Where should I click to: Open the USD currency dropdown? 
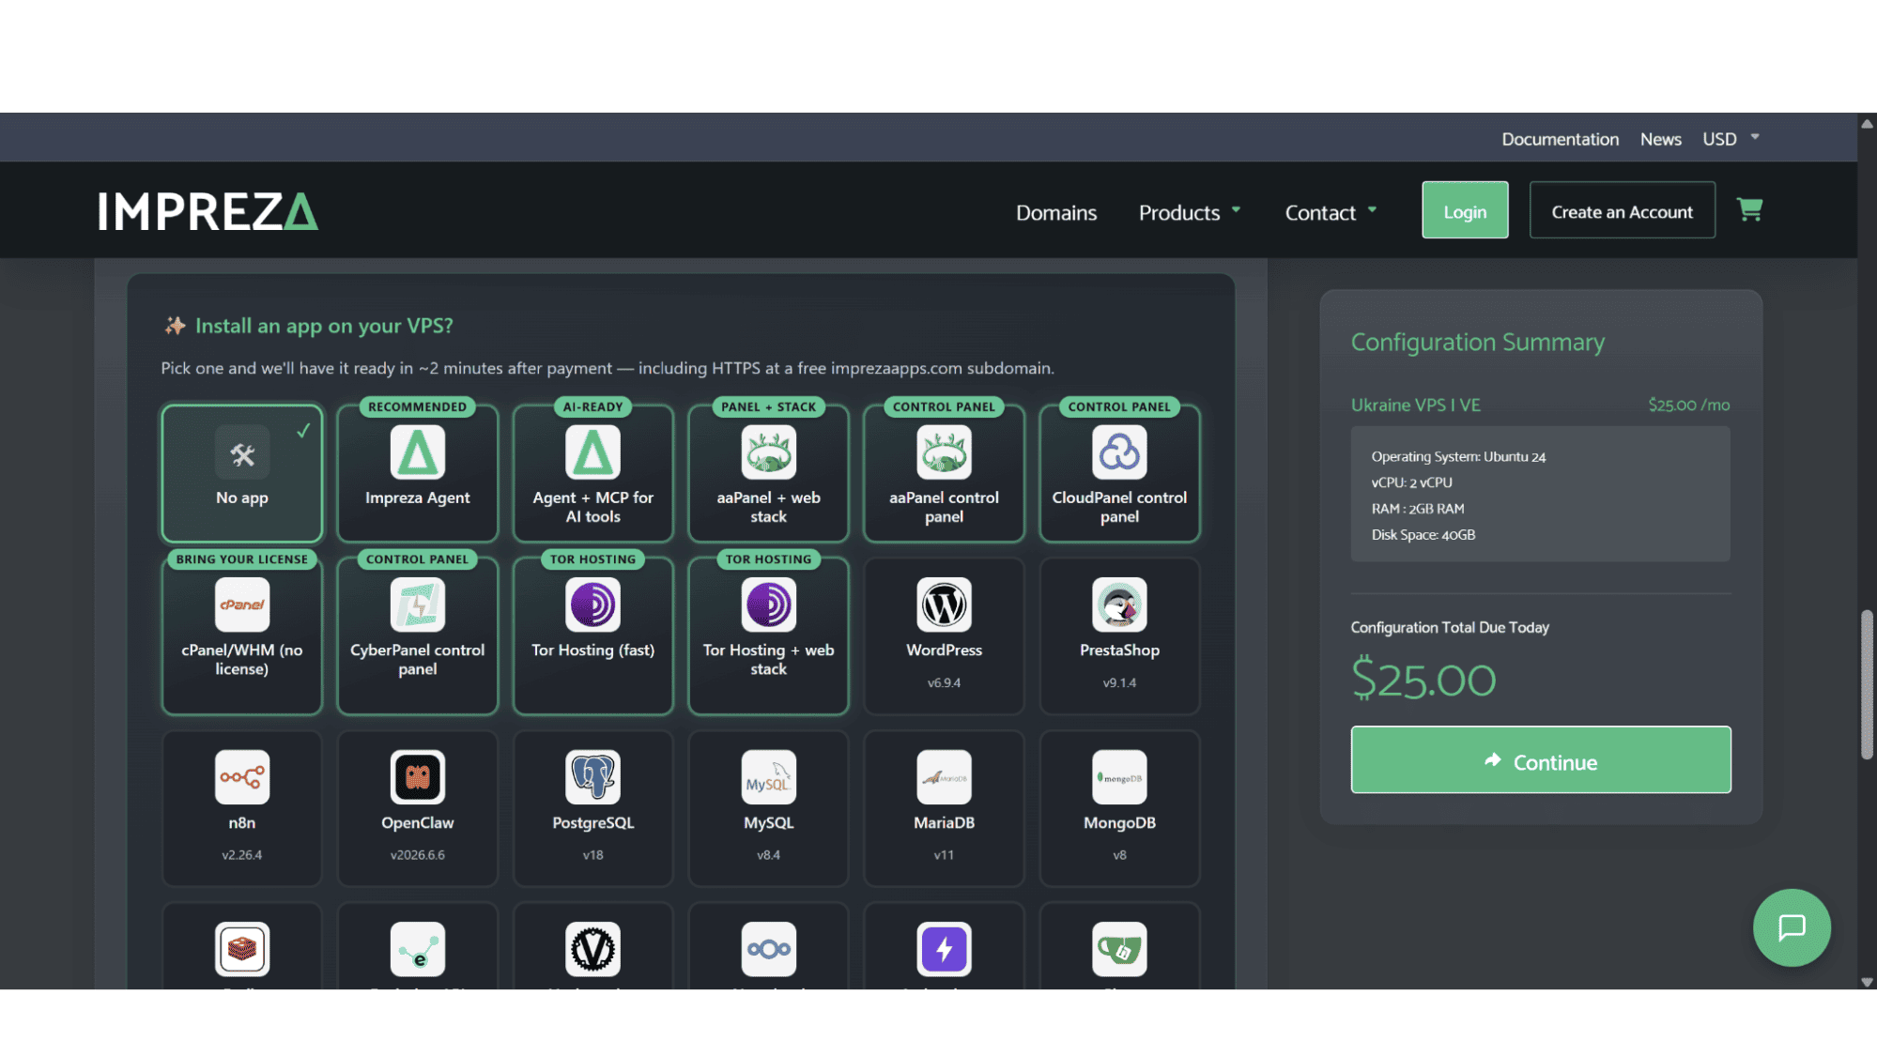click(1731, 139)
